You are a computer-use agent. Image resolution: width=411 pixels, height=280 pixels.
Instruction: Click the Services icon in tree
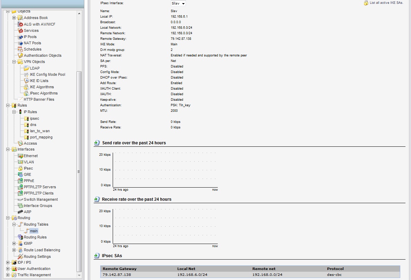20,30
